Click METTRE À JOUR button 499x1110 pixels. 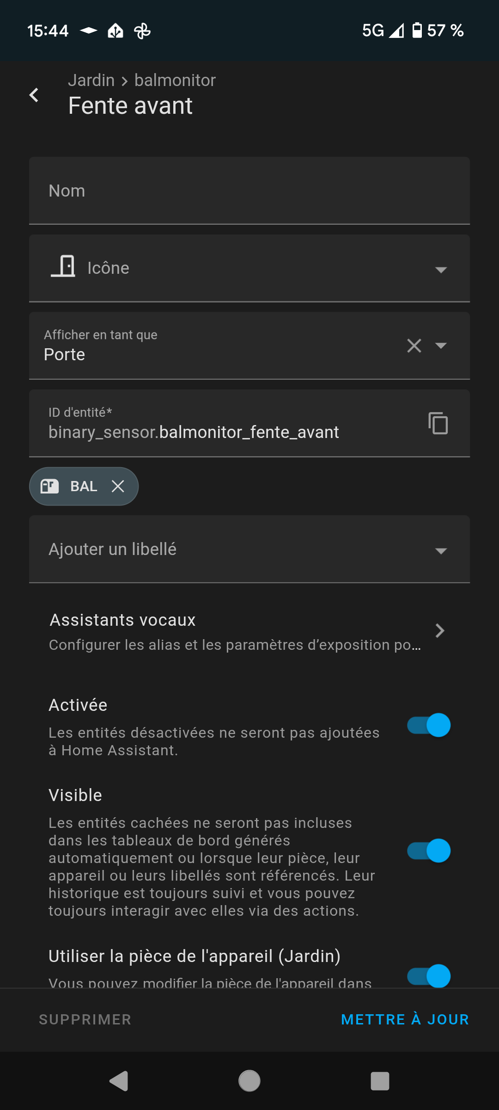coord(405,1019)
